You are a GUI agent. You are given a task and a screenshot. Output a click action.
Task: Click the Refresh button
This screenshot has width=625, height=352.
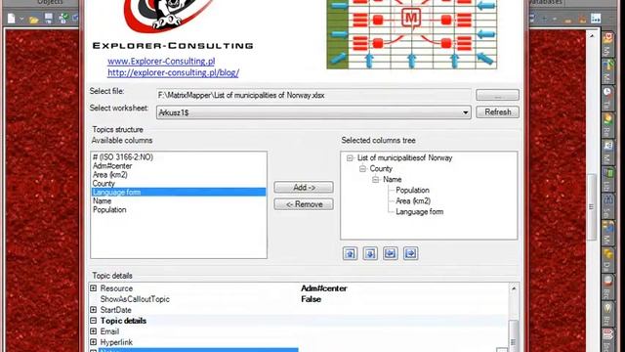click(x=497, y=112)
